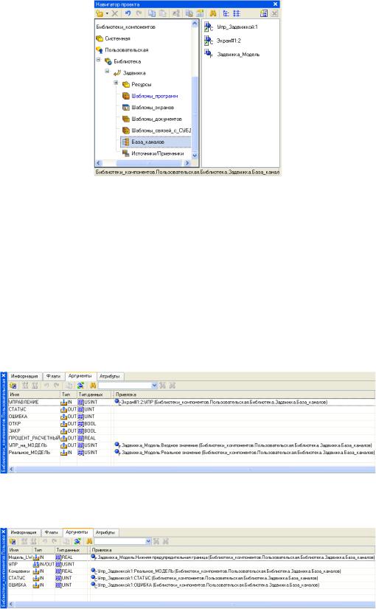
Task: Click the Модель_LW argument row
Action: 192,557
